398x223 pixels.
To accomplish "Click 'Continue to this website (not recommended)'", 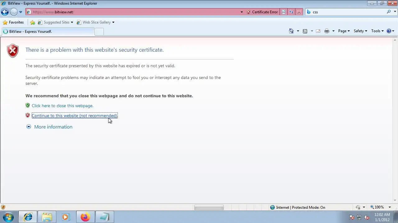I will point(75,116).
